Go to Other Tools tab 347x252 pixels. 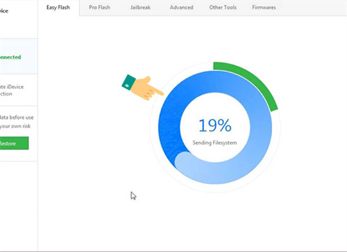[x=223, y=8]
